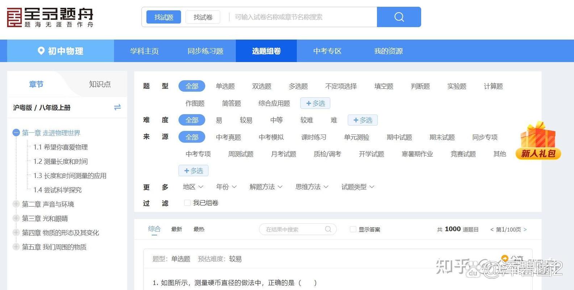Image resolution: width=574 pixels, height=290 pixels.
Task: Check the 我已组卷 filter checkbox
Action: point(187,203)
